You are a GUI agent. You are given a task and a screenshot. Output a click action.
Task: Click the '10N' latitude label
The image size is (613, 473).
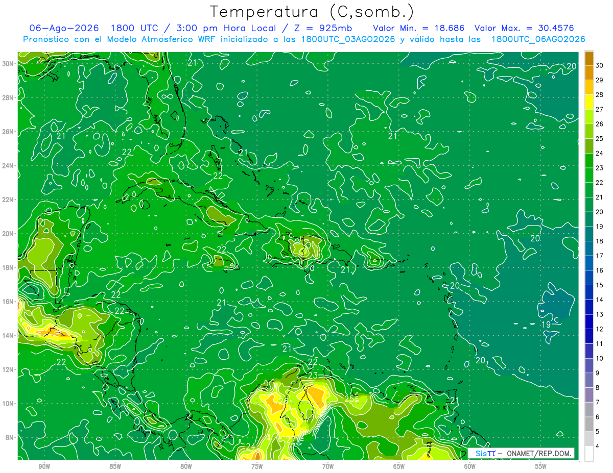pos(7,404)
